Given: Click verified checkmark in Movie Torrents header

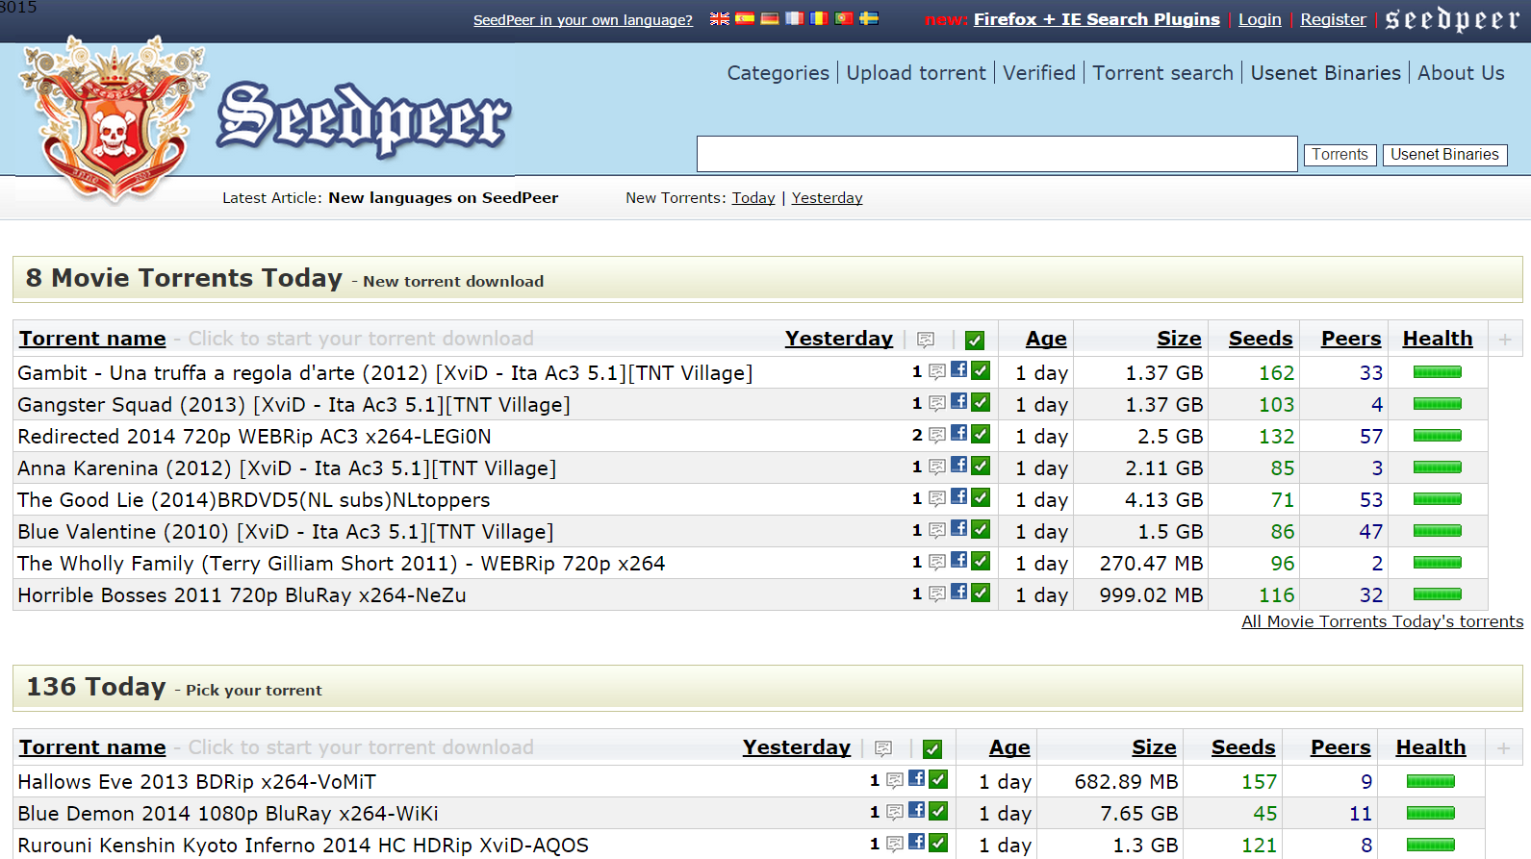Looking at the screenshot, I should point(975,340).
